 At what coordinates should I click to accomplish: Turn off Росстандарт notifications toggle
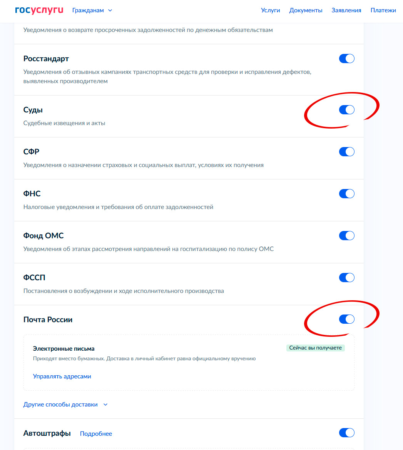pos(346,59)
